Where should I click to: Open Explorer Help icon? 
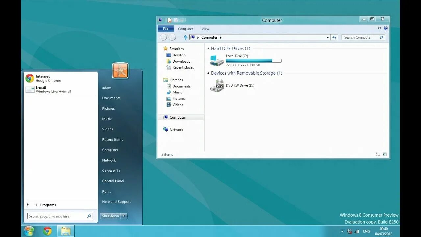tap(386, 28)
